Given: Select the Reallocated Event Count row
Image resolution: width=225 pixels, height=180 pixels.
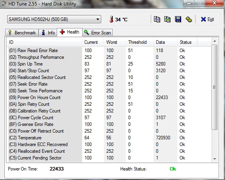Looking at the screenshot, I should coord(109,151).
